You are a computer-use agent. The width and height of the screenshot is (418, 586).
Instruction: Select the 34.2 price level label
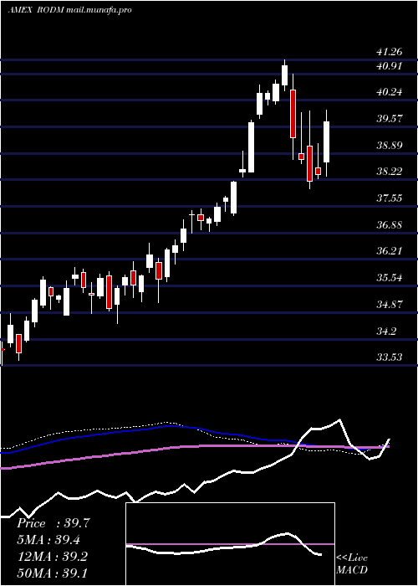386,332
